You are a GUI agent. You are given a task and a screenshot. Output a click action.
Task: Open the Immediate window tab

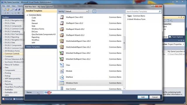coord(18,99)
